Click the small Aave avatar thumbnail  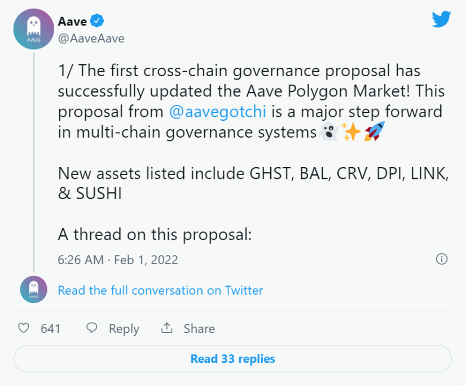coord(34,289)
